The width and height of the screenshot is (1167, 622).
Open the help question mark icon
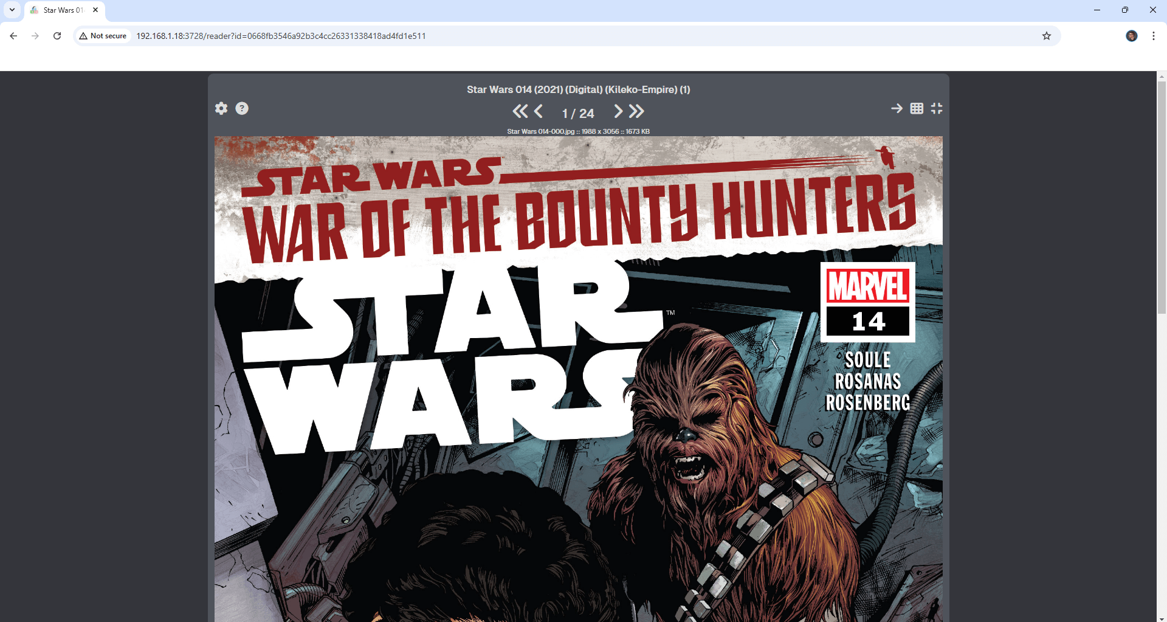click(242, 108)
